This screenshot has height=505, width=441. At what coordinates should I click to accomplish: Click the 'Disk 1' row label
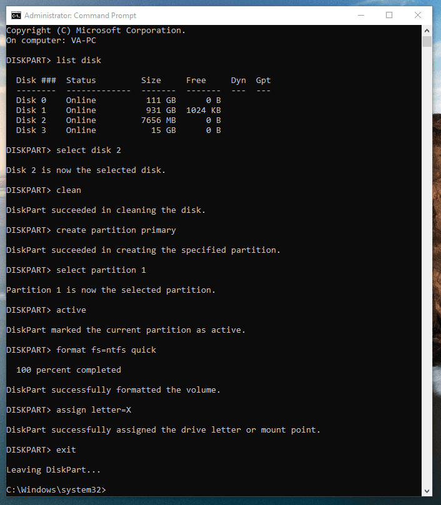31,110
